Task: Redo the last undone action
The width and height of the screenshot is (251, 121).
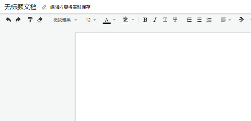Action: click(x=18, y=20)
